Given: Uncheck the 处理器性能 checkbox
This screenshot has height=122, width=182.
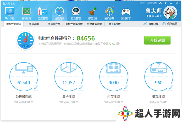Looking at the screenshot, I should (x=35, y=88).
